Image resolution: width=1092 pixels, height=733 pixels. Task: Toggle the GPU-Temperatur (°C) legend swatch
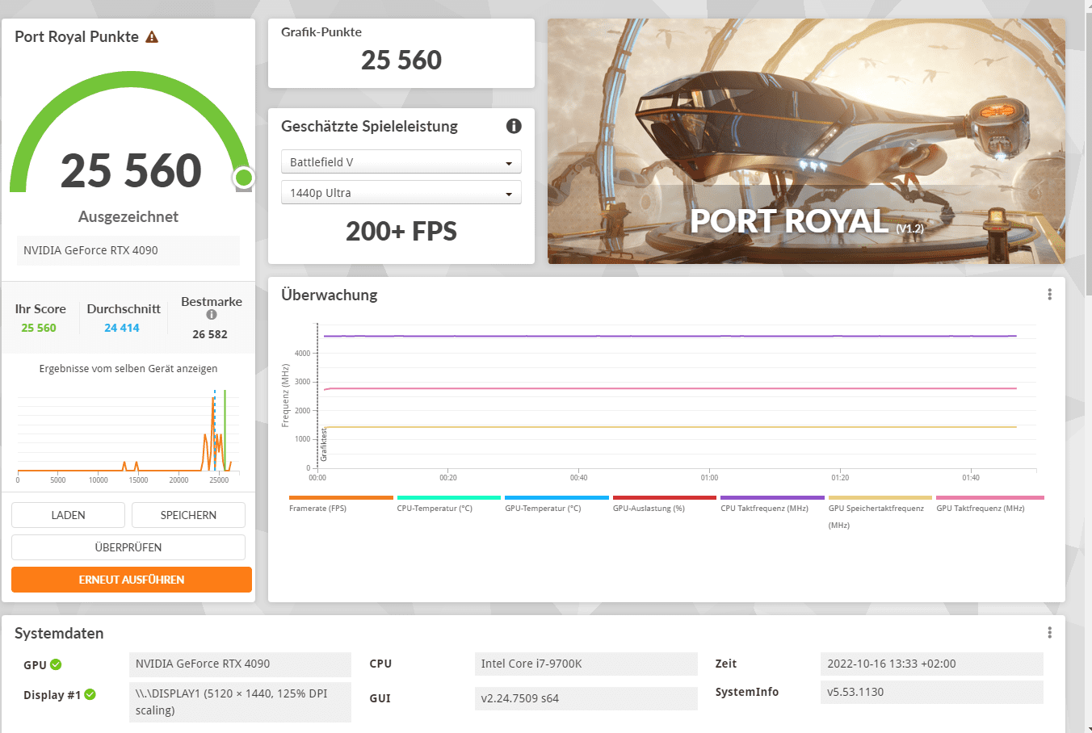click(556, 498)
